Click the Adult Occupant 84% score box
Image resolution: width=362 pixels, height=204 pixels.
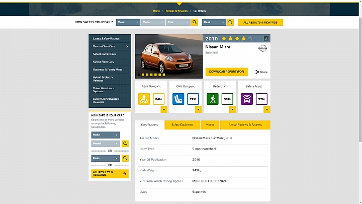158,99
